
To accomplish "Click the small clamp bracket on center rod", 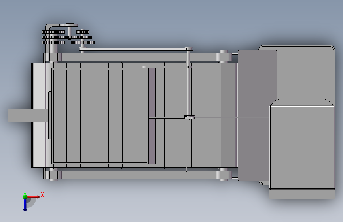I will point(189,118).
